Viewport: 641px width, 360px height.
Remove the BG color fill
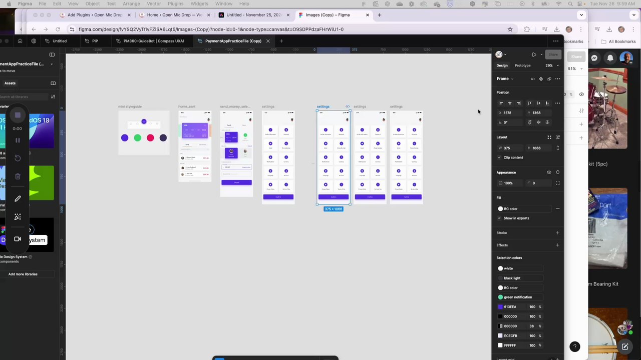pos(558,209)
